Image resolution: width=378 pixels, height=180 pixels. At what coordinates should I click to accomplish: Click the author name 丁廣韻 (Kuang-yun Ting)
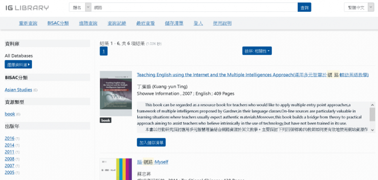[x=162, y=87]
